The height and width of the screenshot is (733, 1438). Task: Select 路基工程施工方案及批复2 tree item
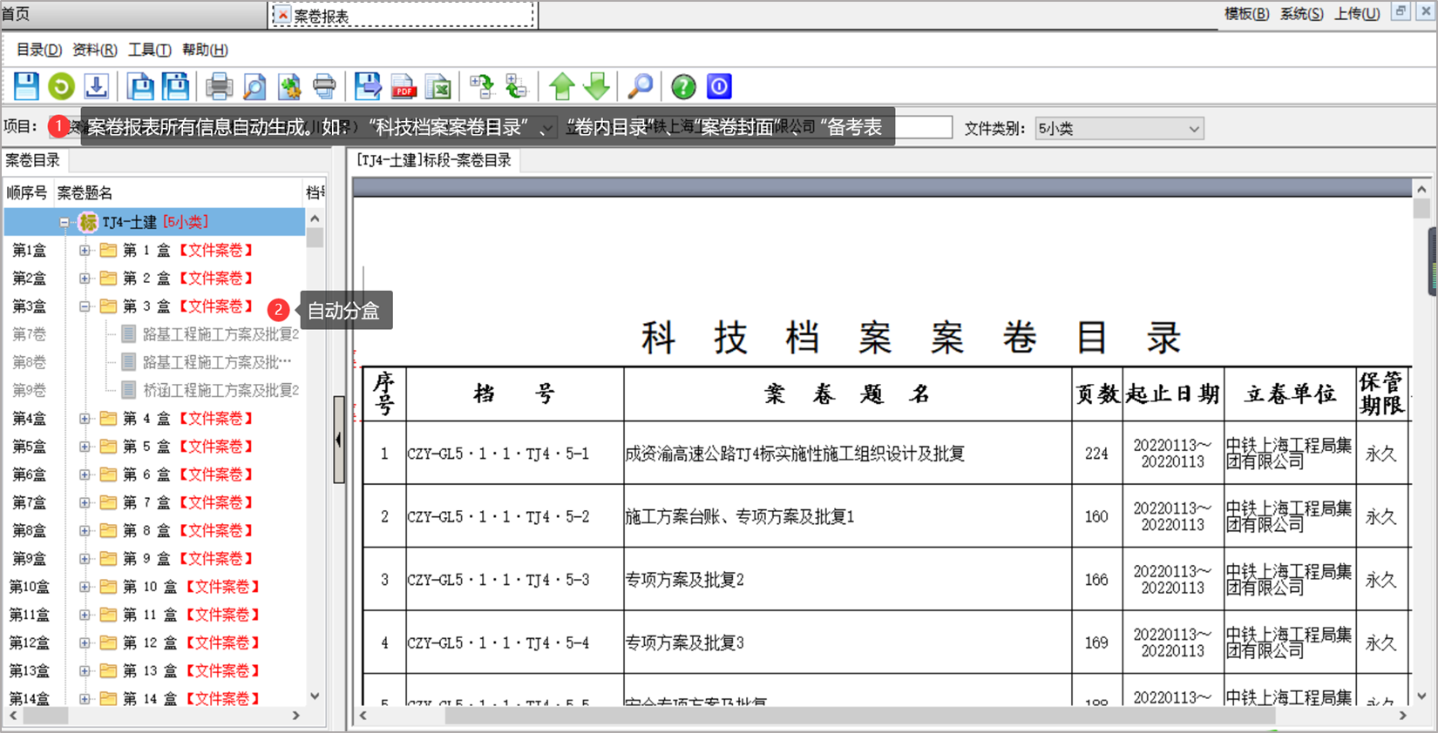click(x=220, y=334)
